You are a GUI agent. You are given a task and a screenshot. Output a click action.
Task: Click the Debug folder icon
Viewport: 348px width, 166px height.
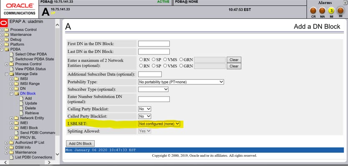(7, 40)
